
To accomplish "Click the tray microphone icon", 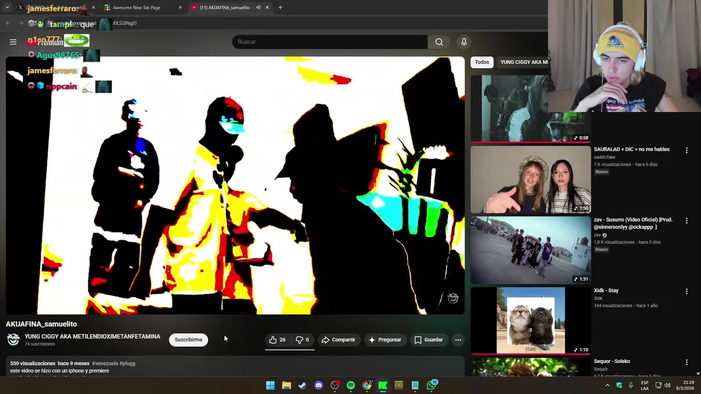I will coord(631,385).
